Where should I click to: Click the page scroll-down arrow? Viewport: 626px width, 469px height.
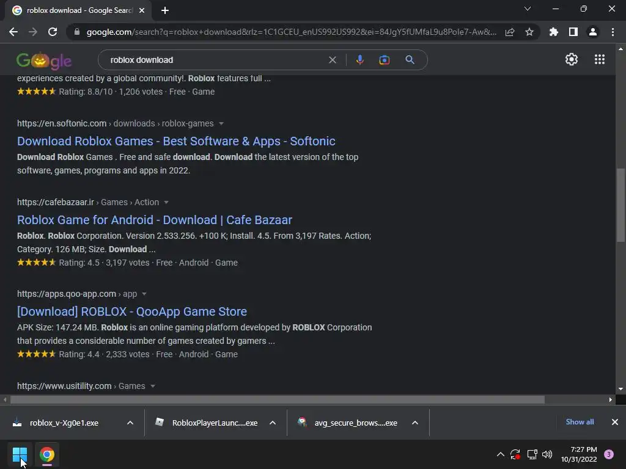pyautogui.click(x=620, y=389)
